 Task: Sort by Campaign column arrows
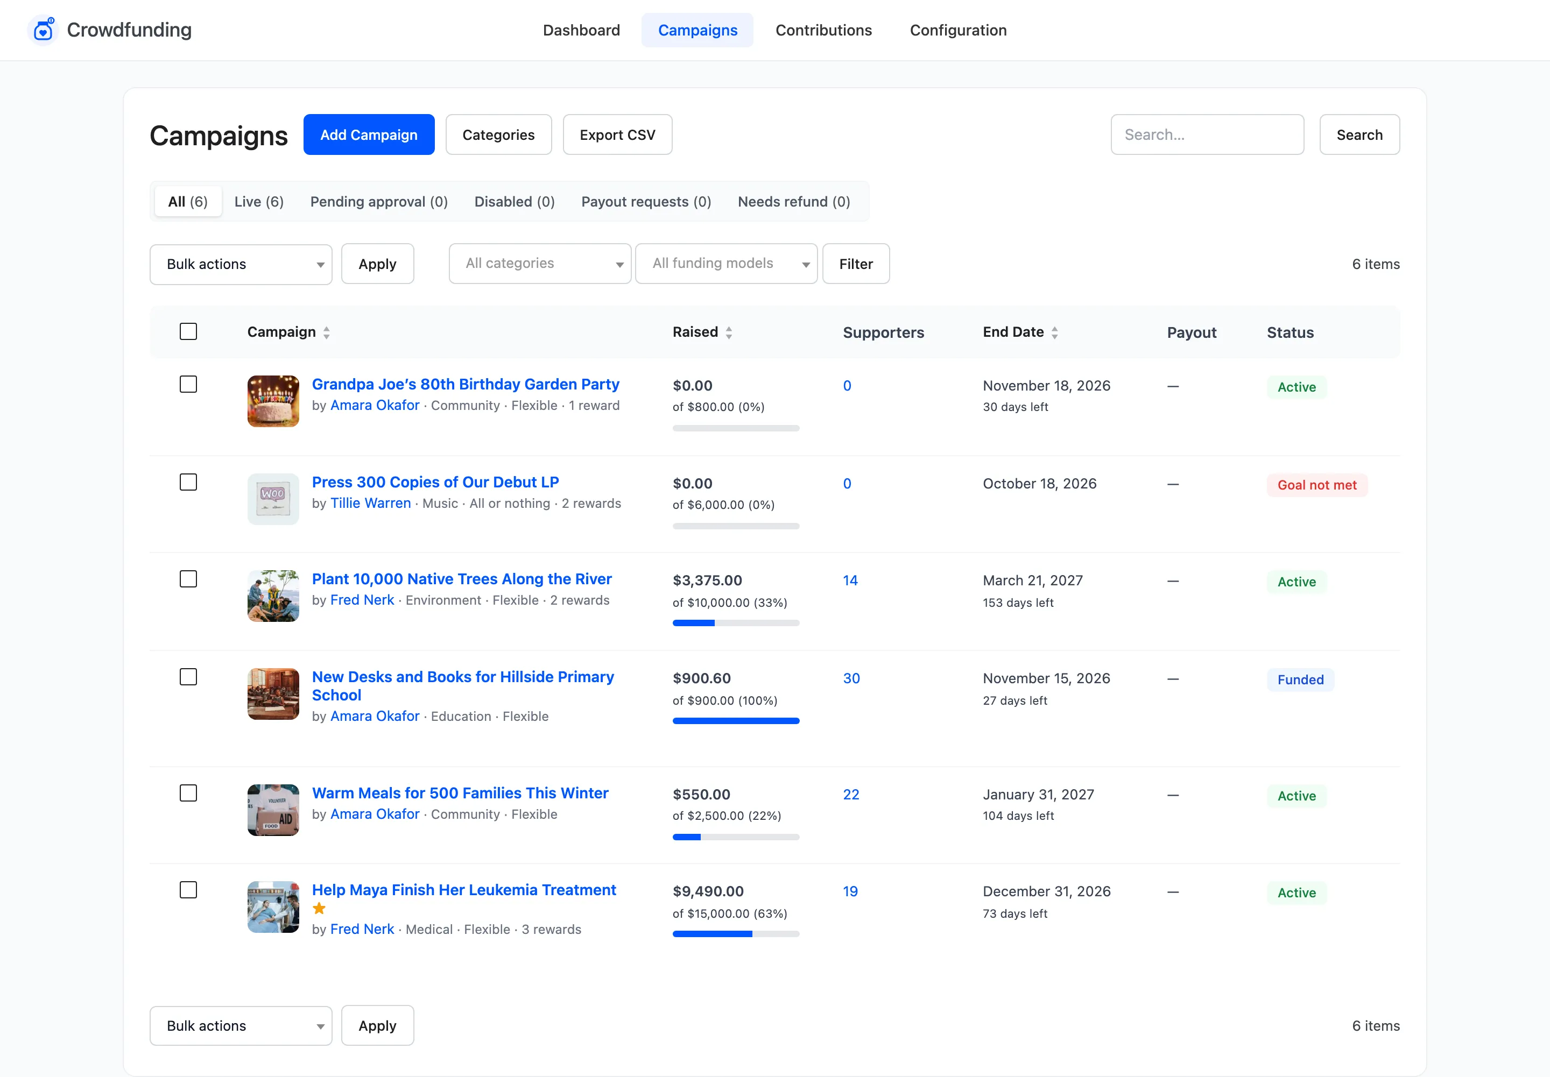(x=327, y=332)
